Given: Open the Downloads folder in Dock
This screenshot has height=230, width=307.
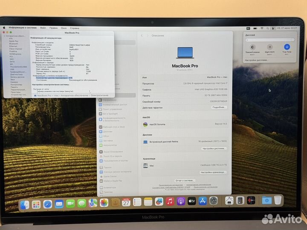Looking at the screenshot, I should 266,201.
